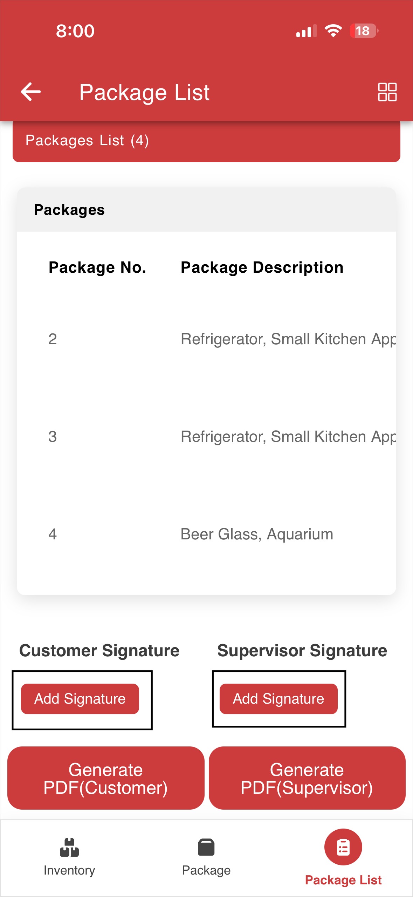Tap the Package Description column header

(x=262, y=267)
